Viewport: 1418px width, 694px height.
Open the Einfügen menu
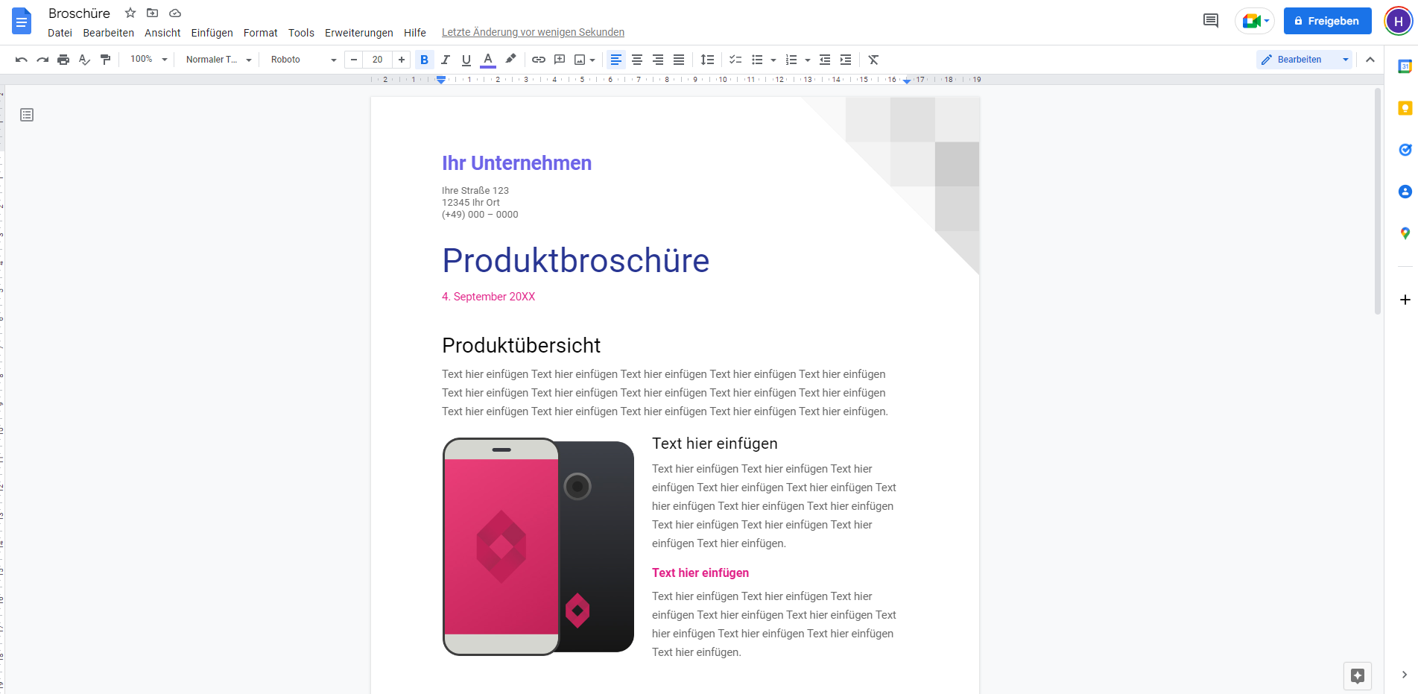point(212,33)
